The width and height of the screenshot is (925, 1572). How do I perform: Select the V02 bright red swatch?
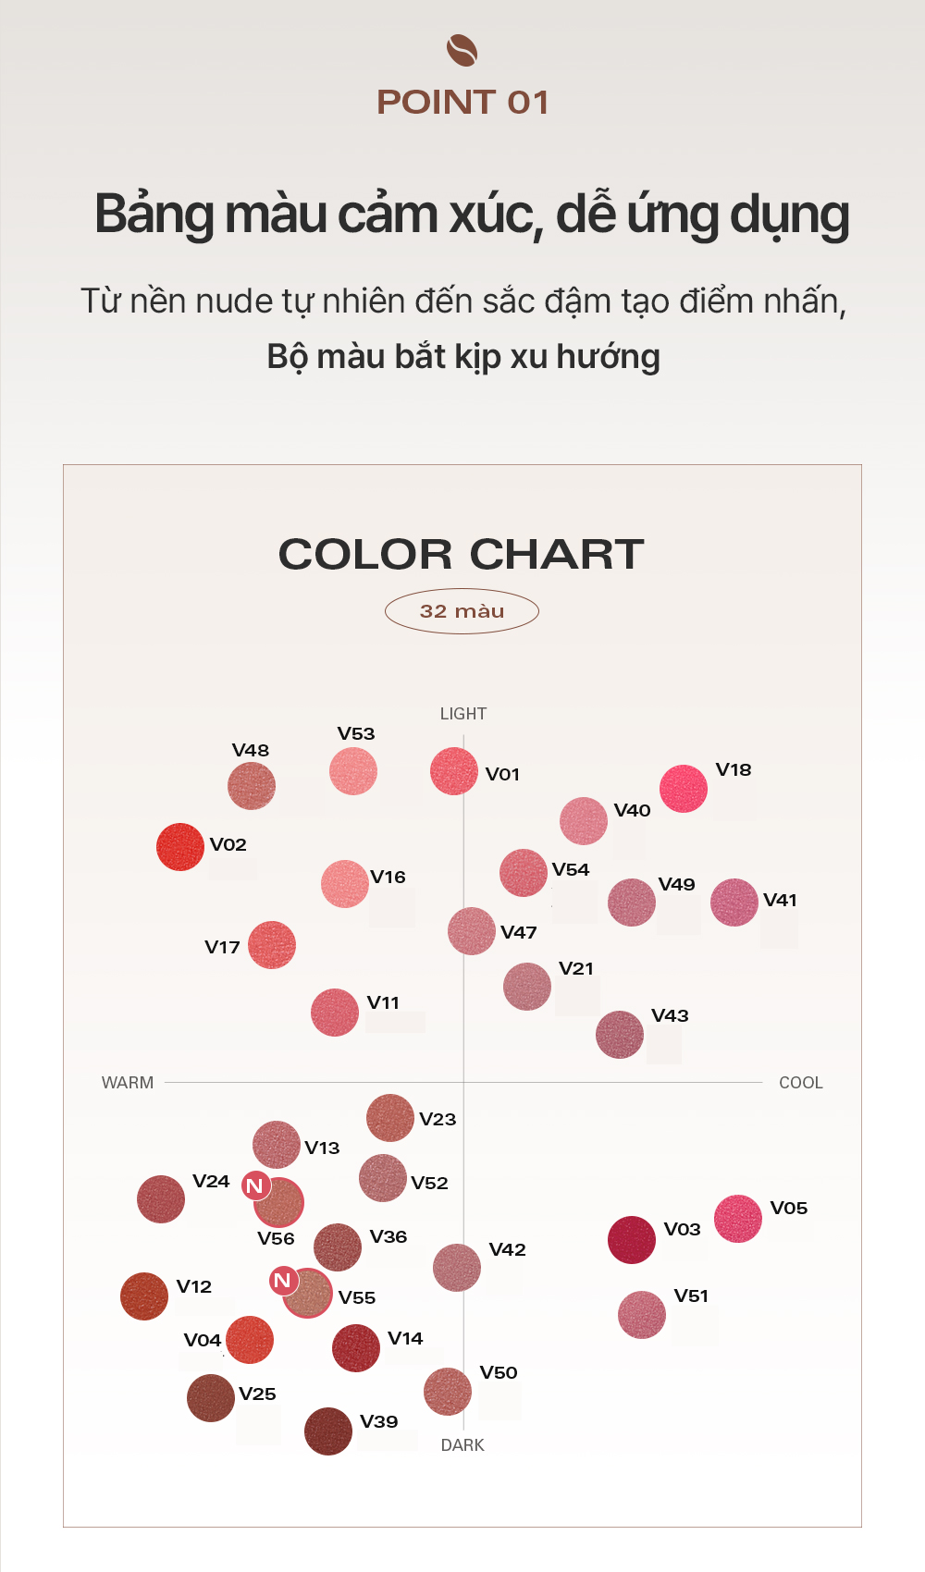click(x=180, y=847)
